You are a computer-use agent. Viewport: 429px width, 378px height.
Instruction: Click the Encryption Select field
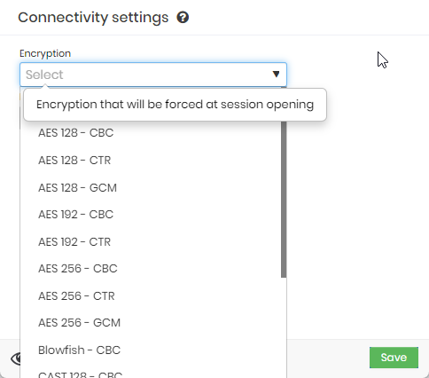pyautogui.click(x=153, y=75)
